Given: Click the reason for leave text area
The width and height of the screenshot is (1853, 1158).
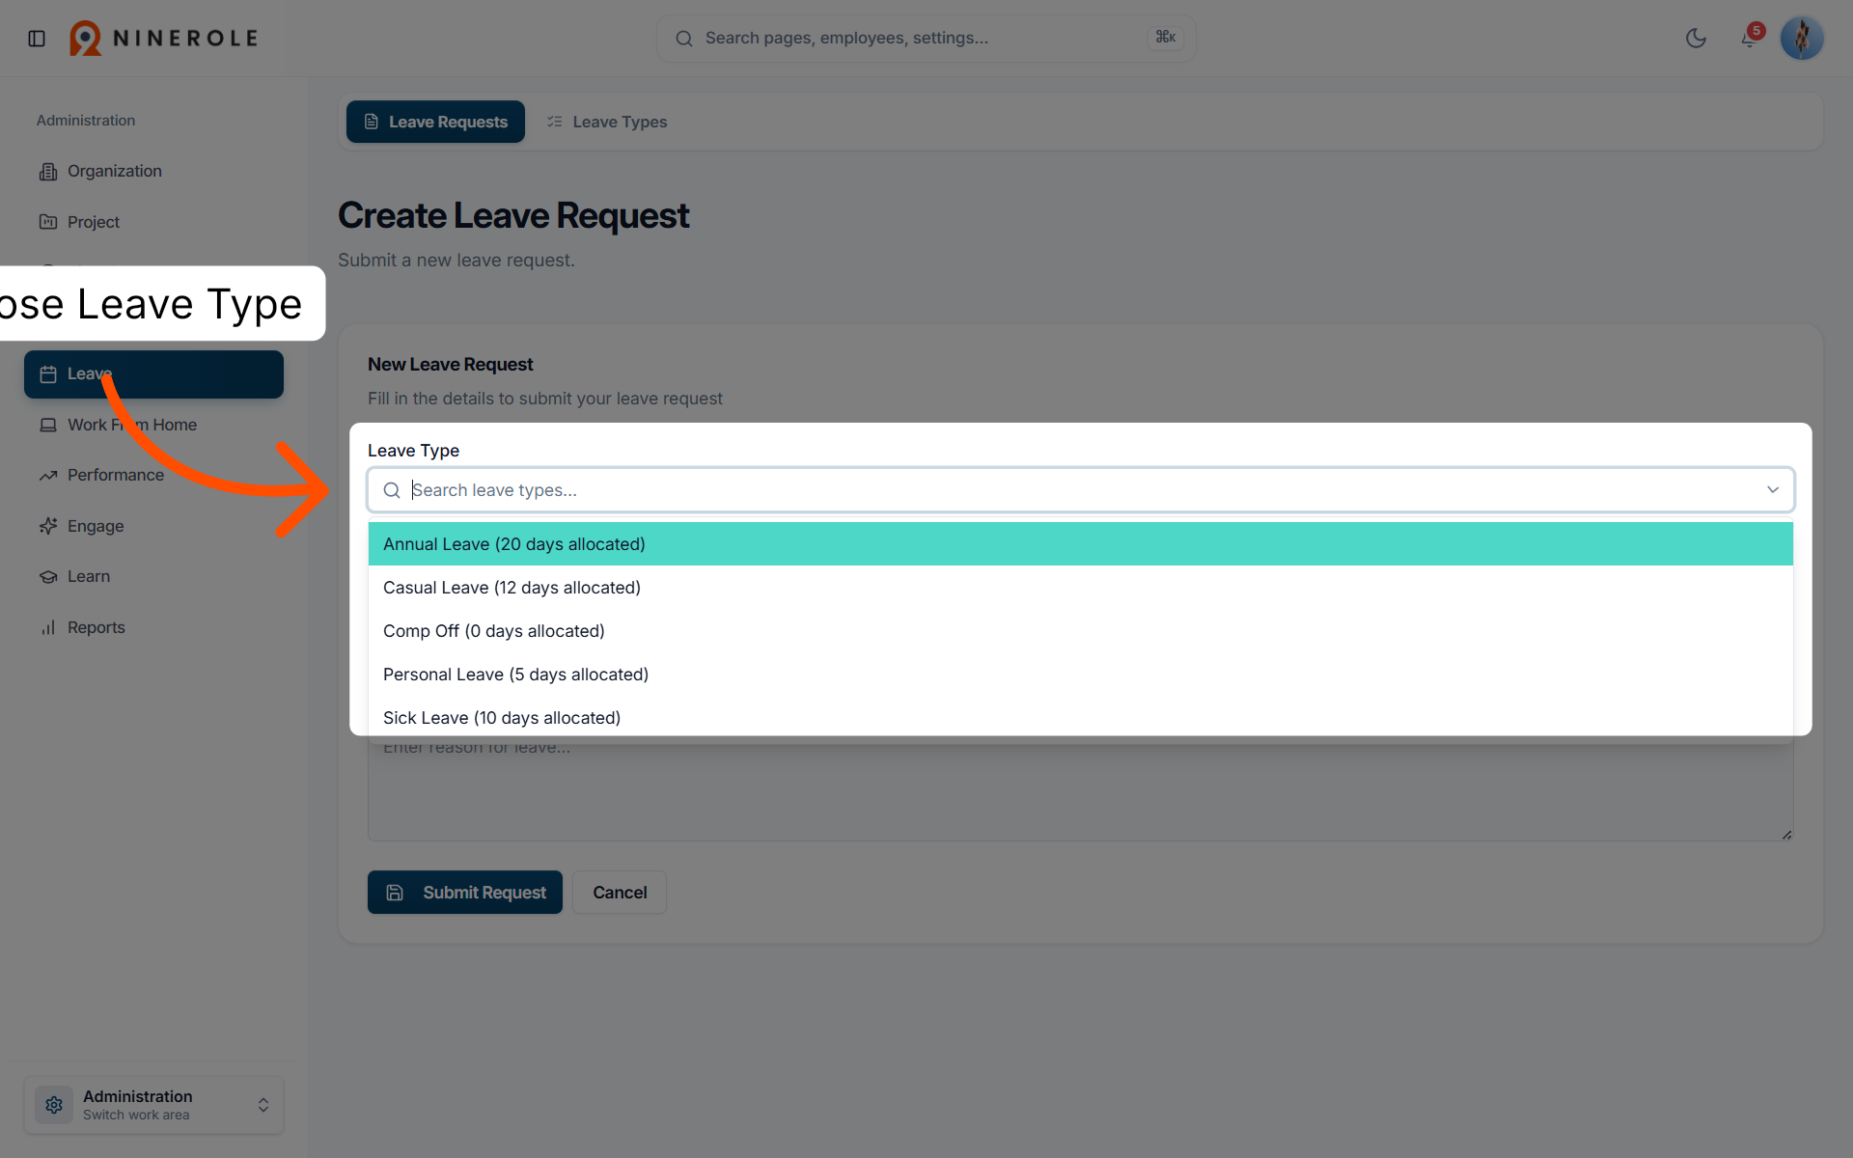Looking at the screenshot, I should [1080, 788].
